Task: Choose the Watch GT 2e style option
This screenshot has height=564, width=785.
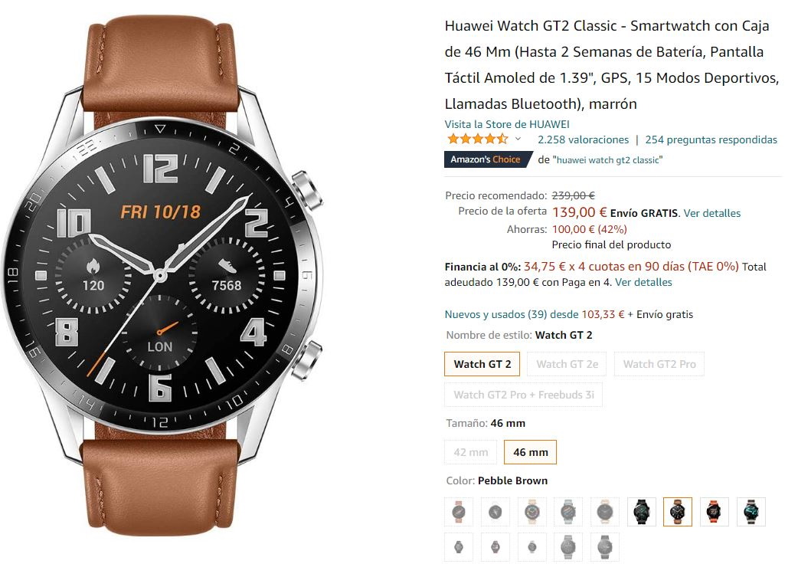Action: pyautogui.click(x=567, y=364)
